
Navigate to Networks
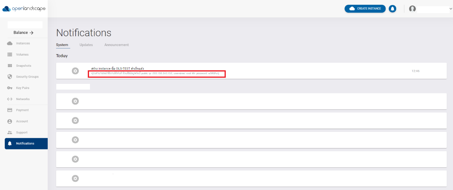click(23, 99)
